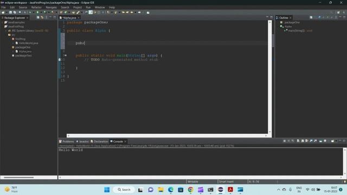Click the Coverage launch toolbar icon
Viewport: 347px width, 195px height.
44,12
